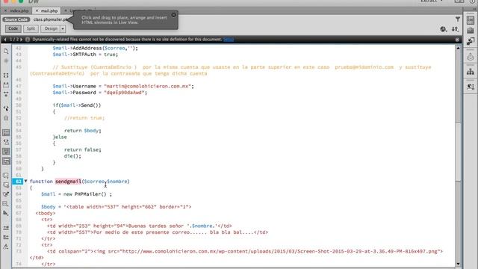Image resolution: width=478 pixels, height=269 pixels.
Task: Click the Remove Comment icon
Action: coord(6,185)
